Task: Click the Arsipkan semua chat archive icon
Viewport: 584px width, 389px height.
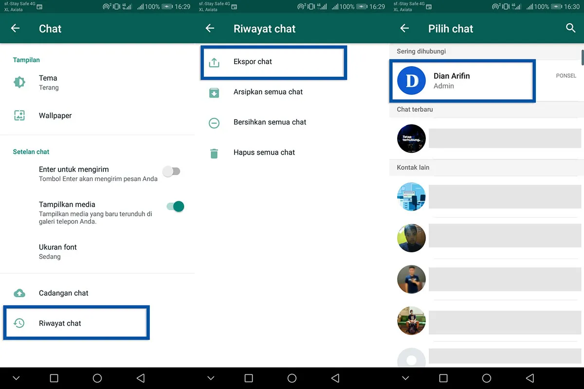Action: pos(214,92)
